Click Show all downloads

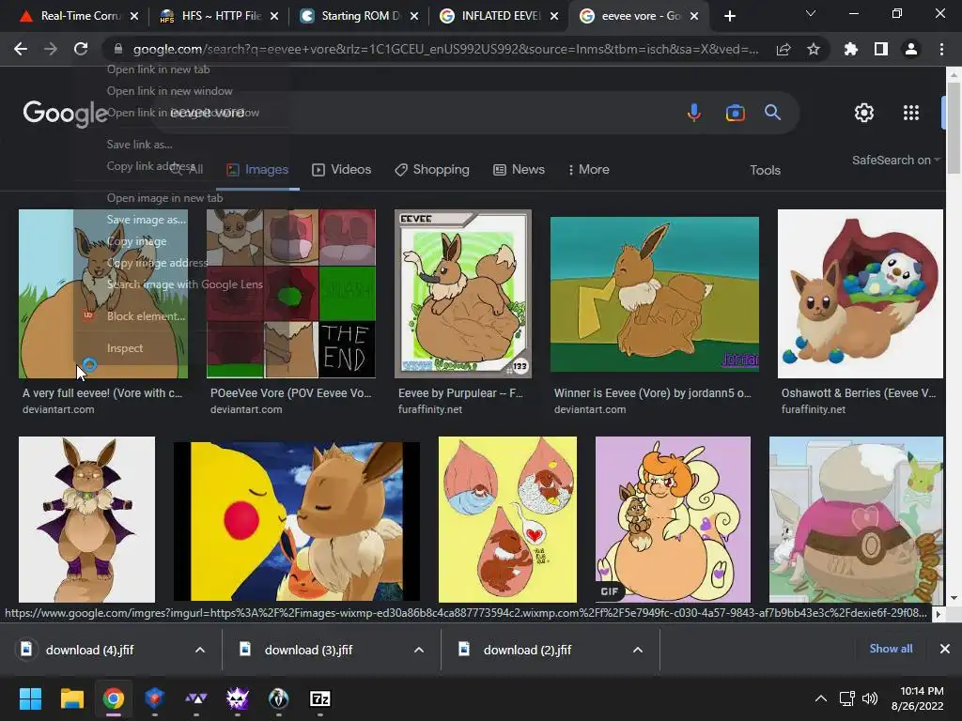click(x=891, y=649)
